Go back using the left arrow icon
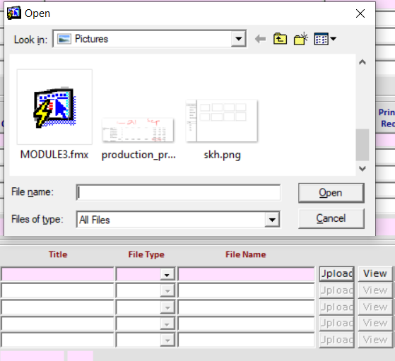Viewport: 395px width, 361px height. (x=260, y=39)
